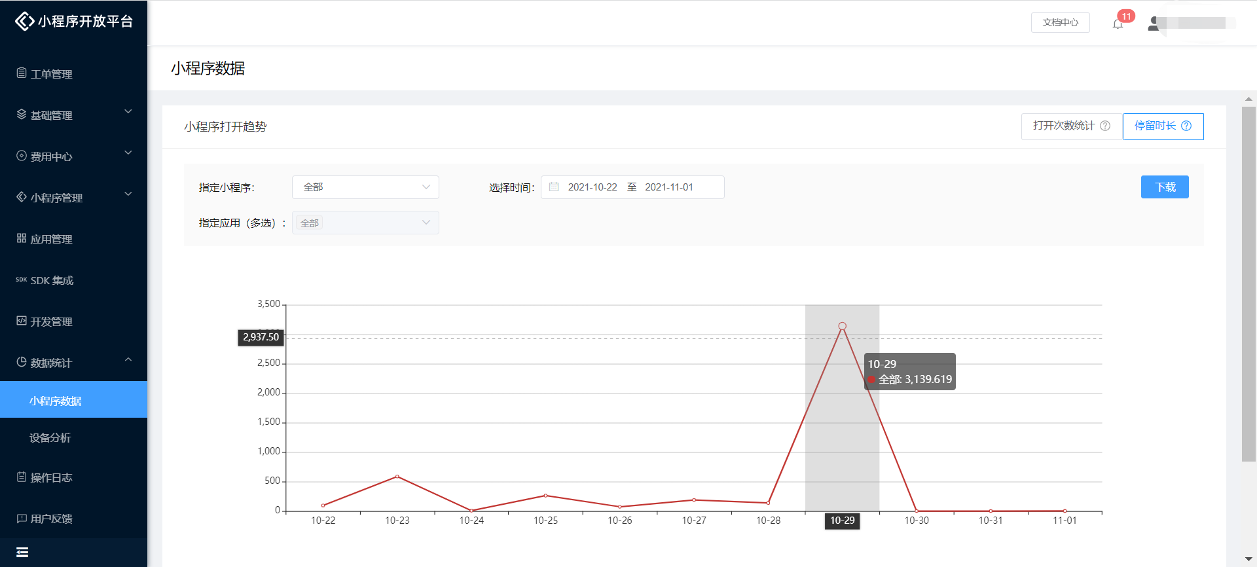This screenshot has height=567, width=1257.
Task: Switch to 停留时长 view
Action: pos(1155,126)
